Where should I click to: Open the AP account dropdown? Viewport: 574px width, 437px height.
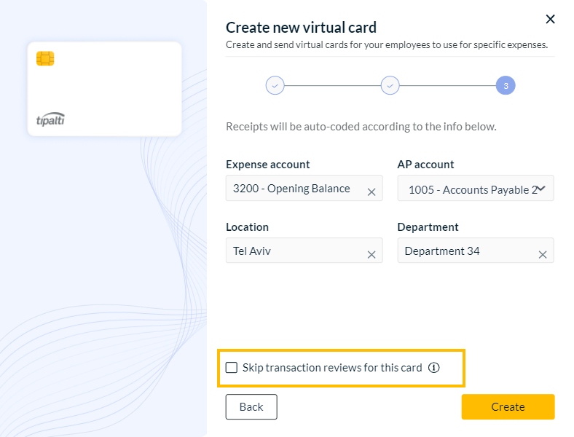pyautogui.click(x=476, y=188)
